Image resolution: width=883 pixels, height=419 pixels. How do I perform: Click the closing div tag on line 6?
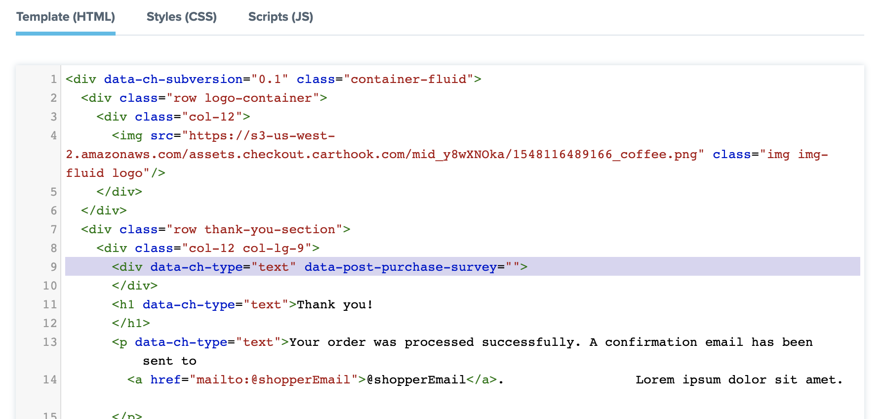104,210
